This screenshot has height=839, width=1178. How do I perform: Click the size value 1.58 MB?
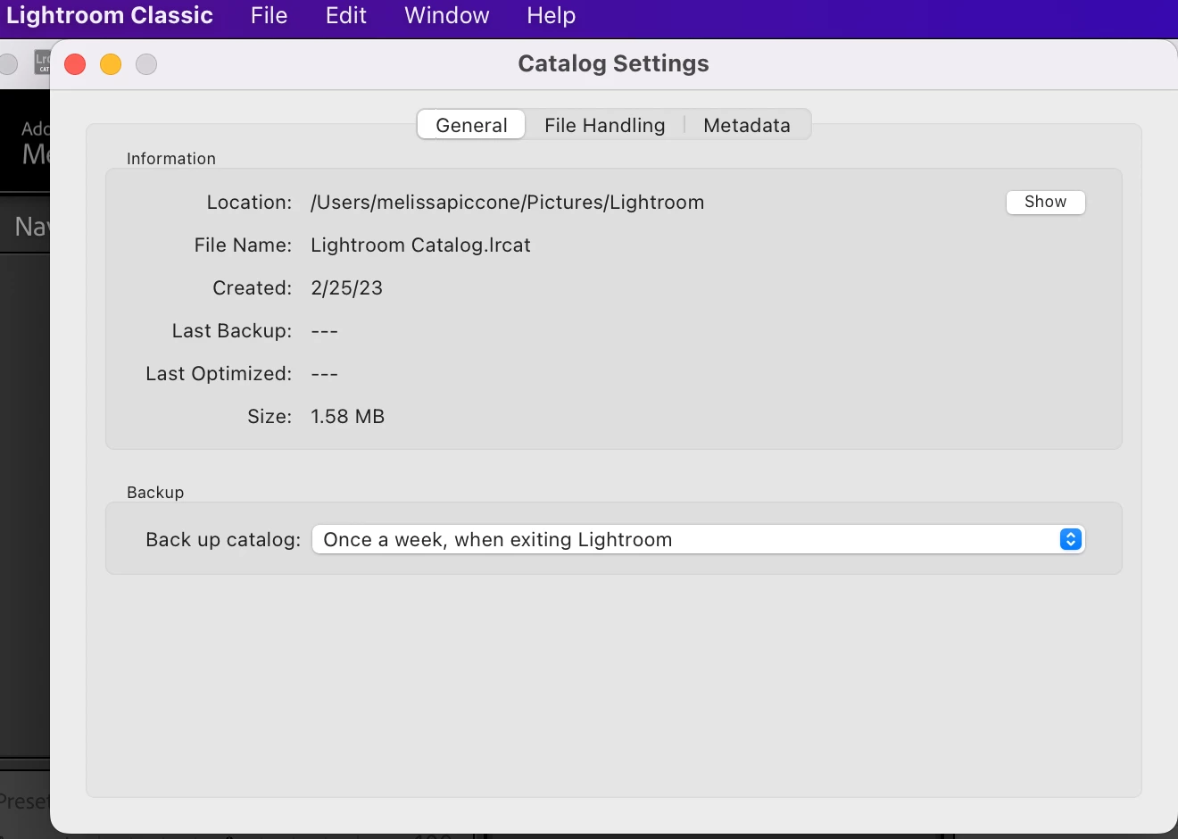[347, 417]
